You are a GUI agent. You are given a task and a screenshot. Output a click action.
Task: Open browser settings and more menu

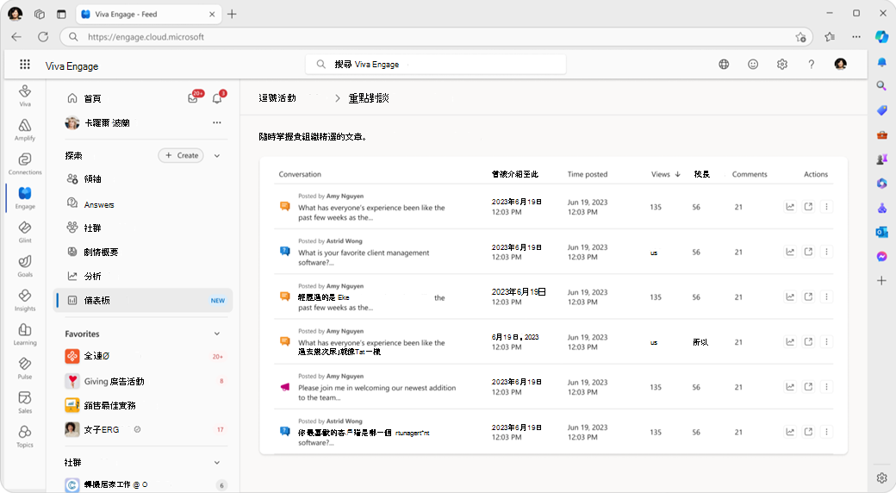click(856, 36)
